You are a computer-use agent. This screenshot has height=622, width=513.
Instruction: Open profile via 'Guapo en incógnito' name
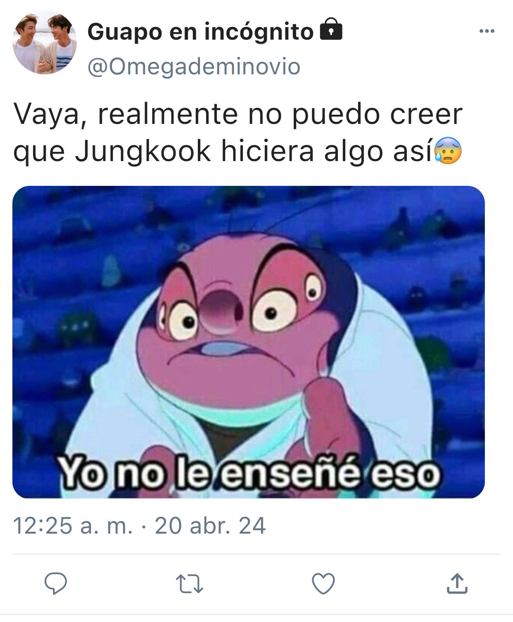click(200, 31)
